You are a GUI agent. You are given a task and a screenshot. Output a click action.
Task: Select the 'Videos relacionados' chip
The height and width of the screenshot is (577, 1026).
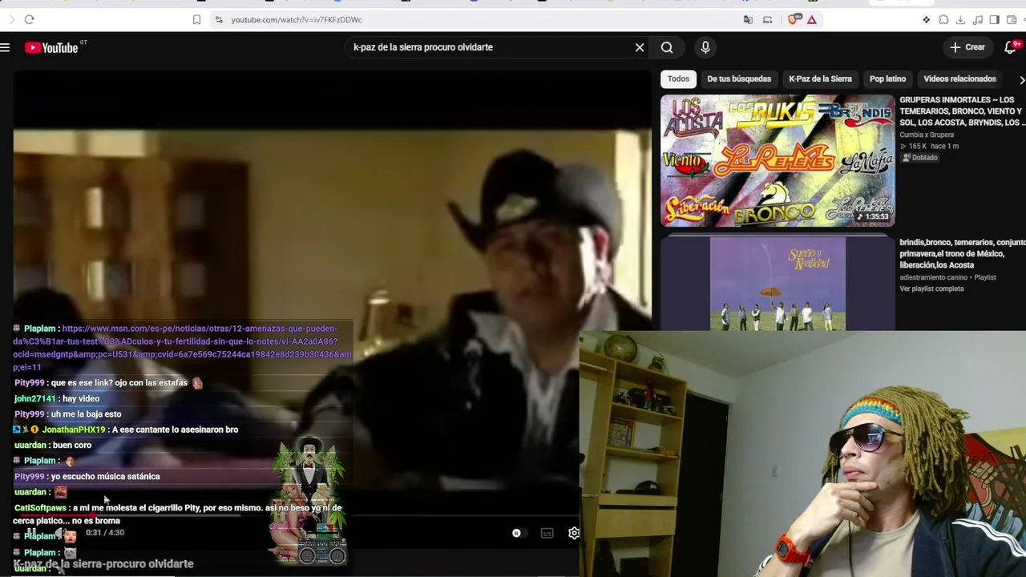tap(959, 79)
